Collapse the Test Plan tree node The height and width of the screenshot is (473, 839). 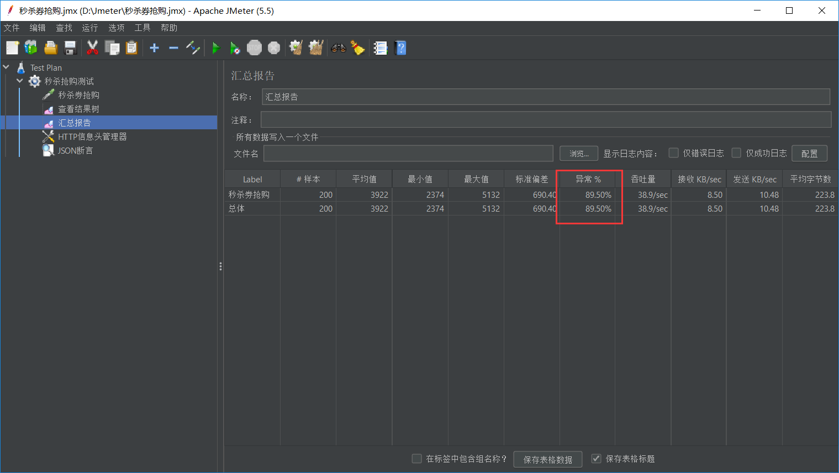(x=7, y=67)
